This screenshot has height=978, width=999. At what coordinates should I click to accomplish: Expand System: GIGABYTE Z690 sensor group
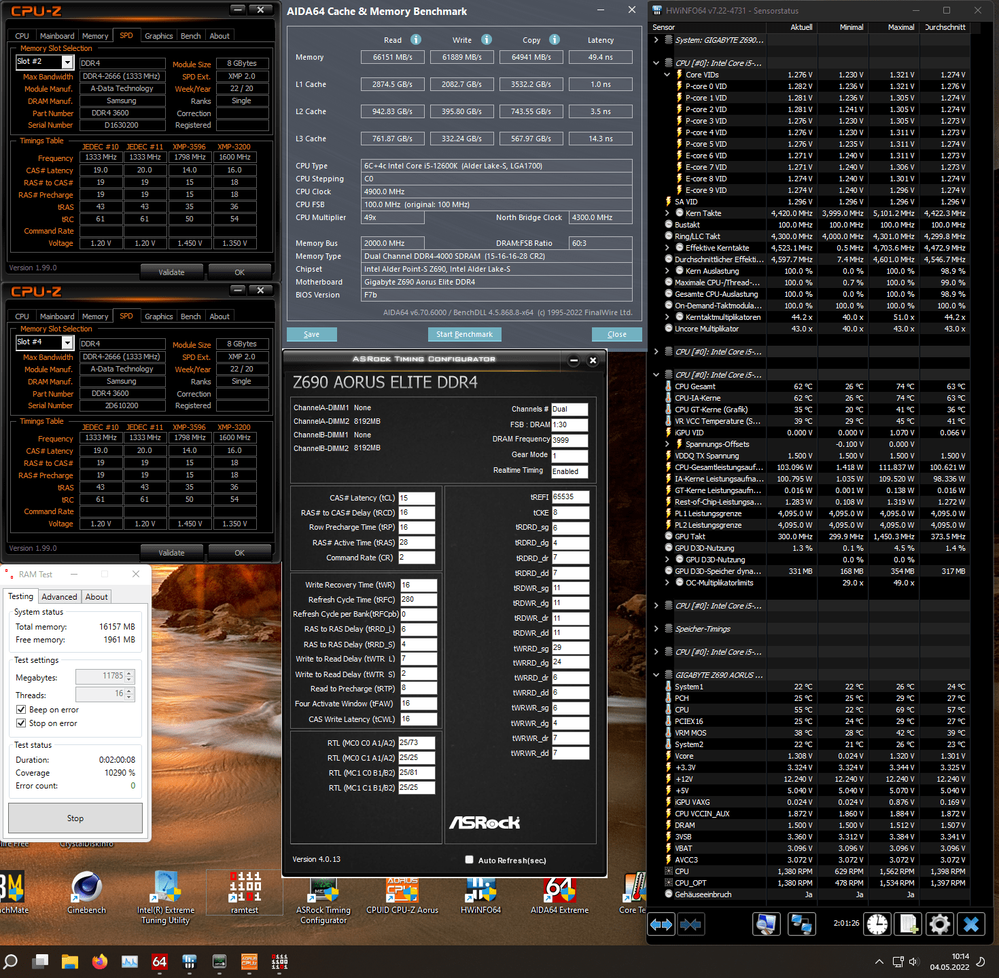[656, 40]
